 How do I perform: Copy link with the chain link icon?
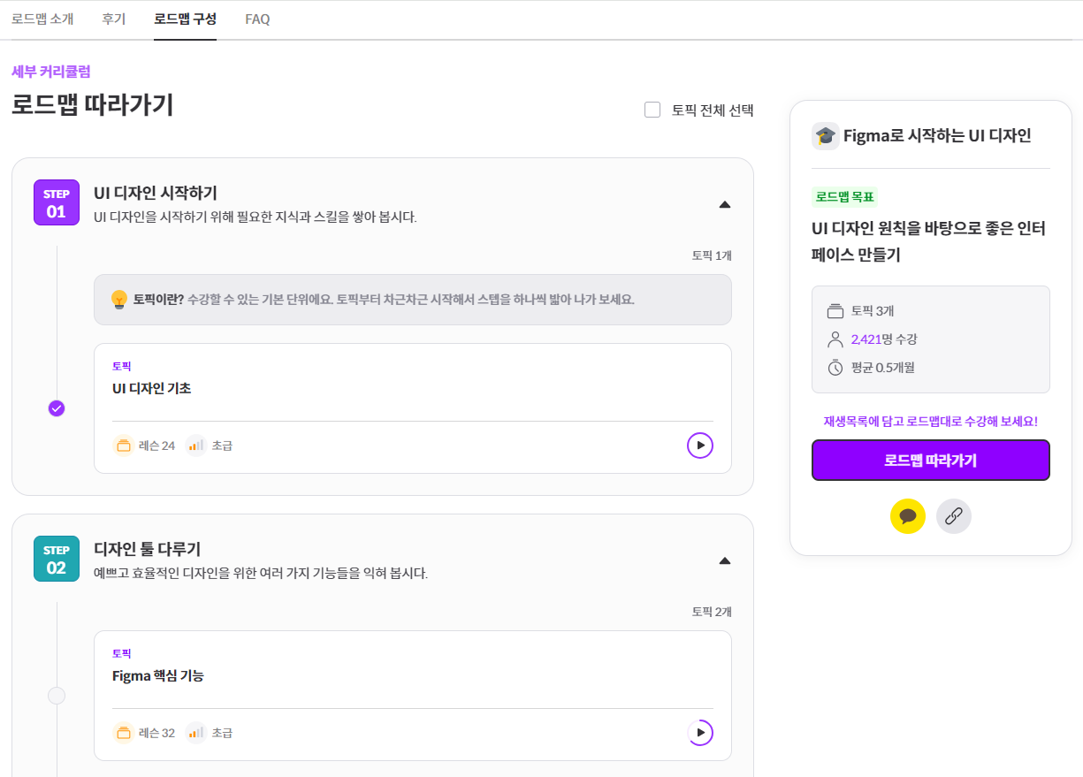point(954,516)
